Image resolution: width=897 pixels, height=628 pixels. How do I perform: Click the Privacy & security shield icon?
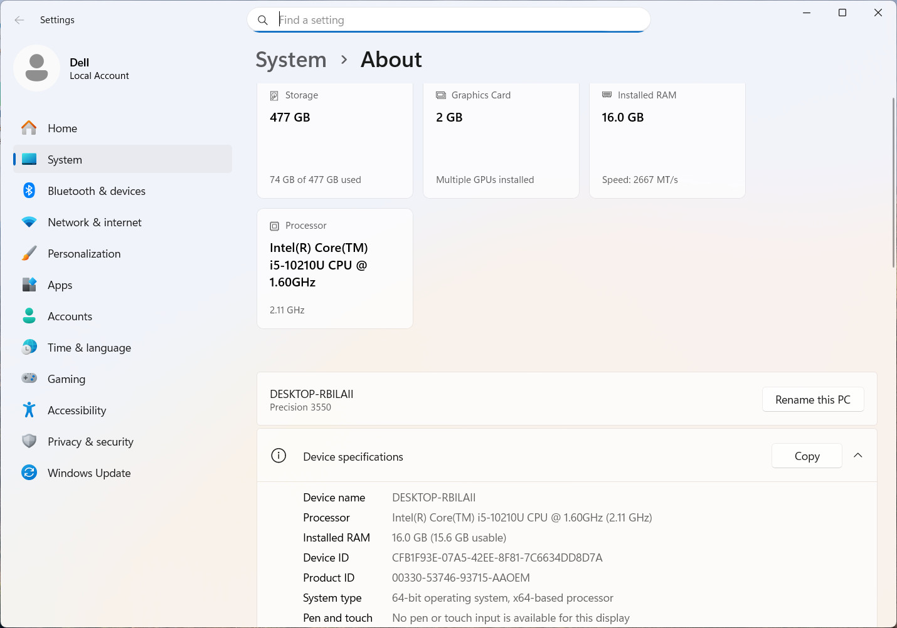click(29, 441)
